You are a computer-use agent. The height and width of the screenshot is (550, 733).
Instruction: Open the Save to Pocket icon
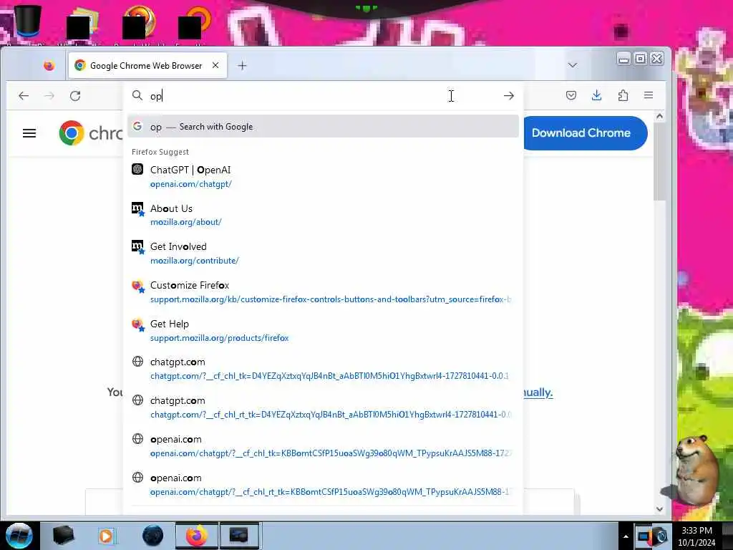coord(571,95)
